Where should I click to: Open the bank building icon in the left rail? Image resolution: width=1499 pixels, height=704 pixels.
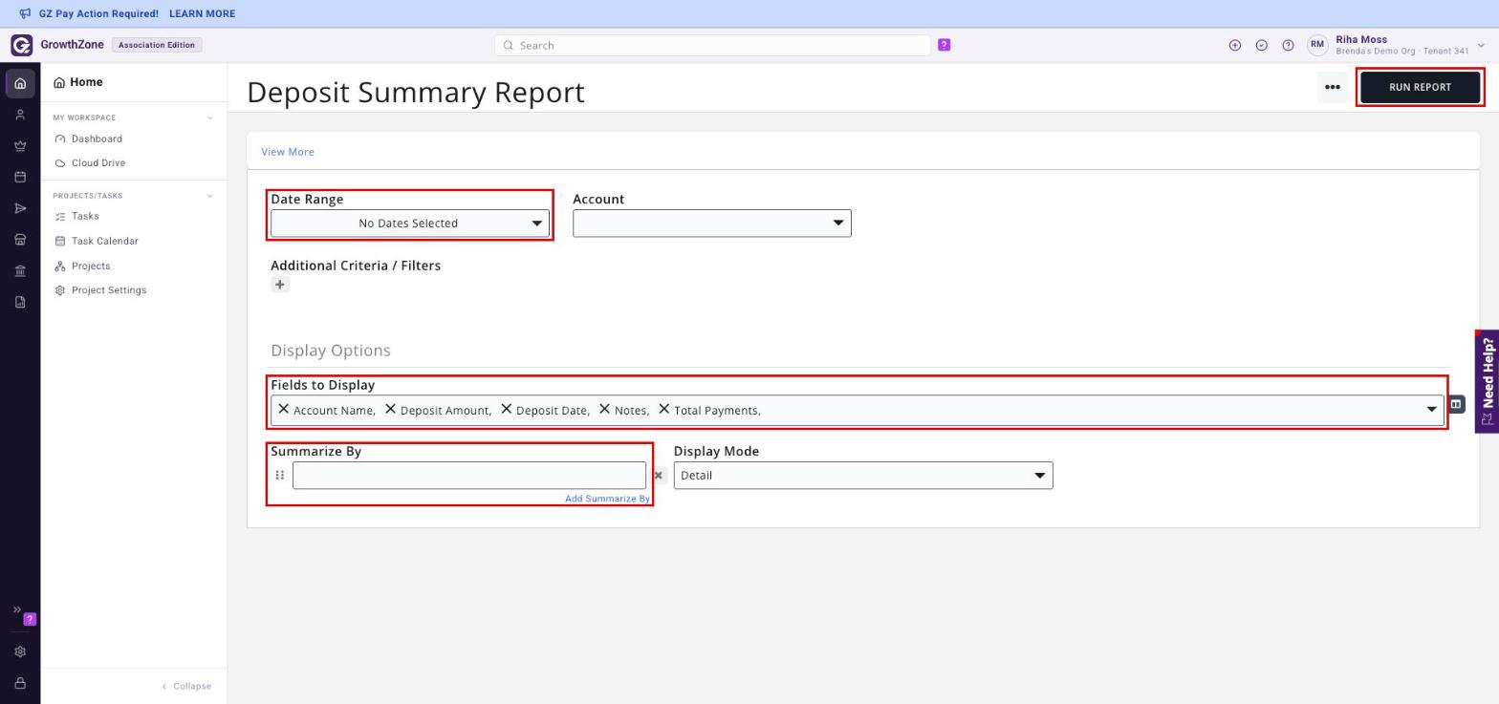[20, 271]
